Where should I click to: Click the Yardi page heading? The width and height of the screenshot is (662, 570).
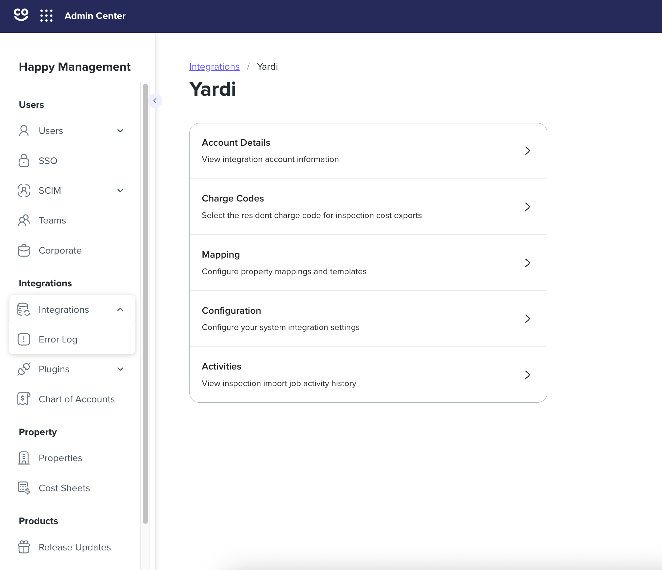coord(213,89)
